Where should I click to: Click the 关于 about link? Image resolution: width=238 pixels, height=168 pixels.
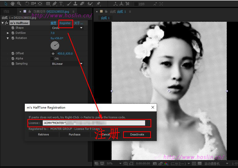pos(78,23)
